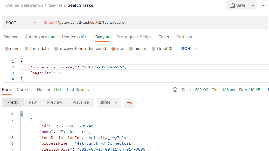The width and height of the screenshot is (269, 151).
Task: Open the more actions ellipsis menu
Action: pyautogui.click(x=264, y=5)
